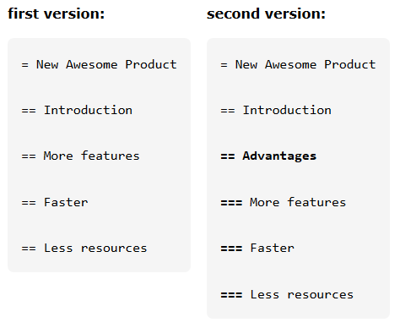Viewport: 400px width, 328px height.
Task: Click '==' marker before Faster in first version
Action: [x=29, y=203]
